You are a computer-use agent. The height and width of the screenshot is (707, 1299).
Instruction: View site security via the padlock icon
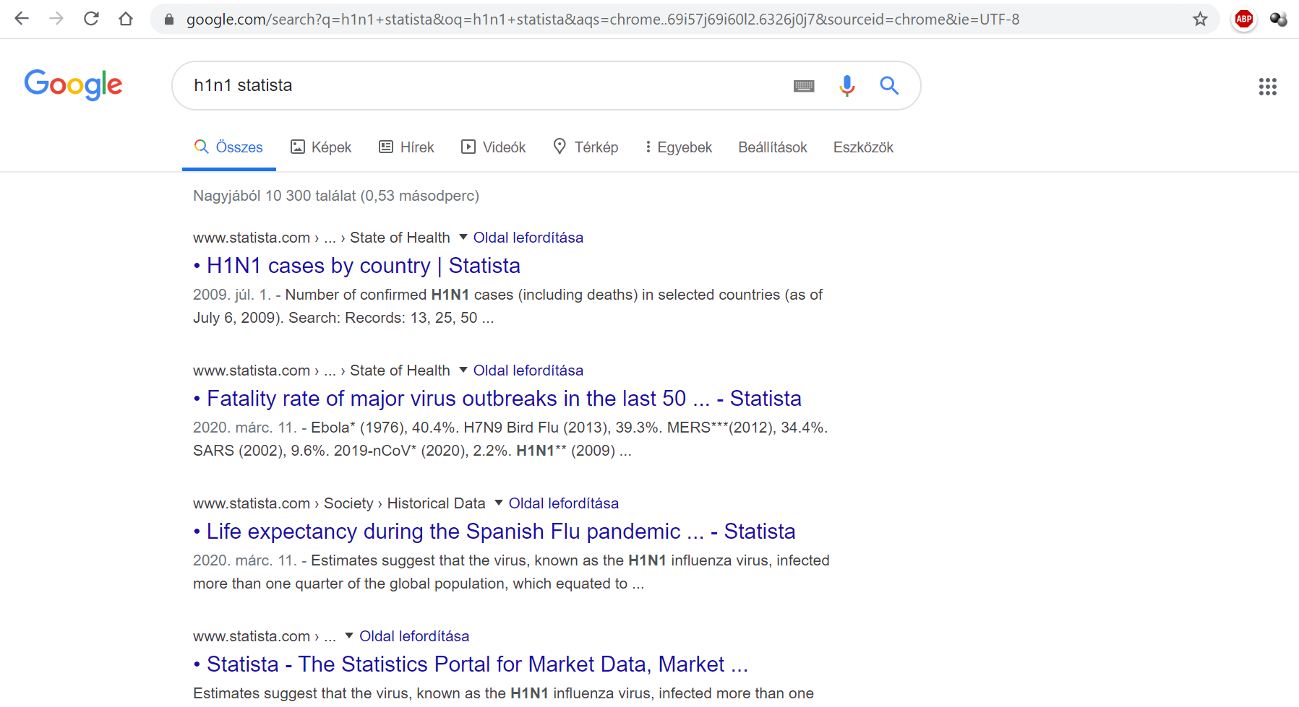coord(169,19)
